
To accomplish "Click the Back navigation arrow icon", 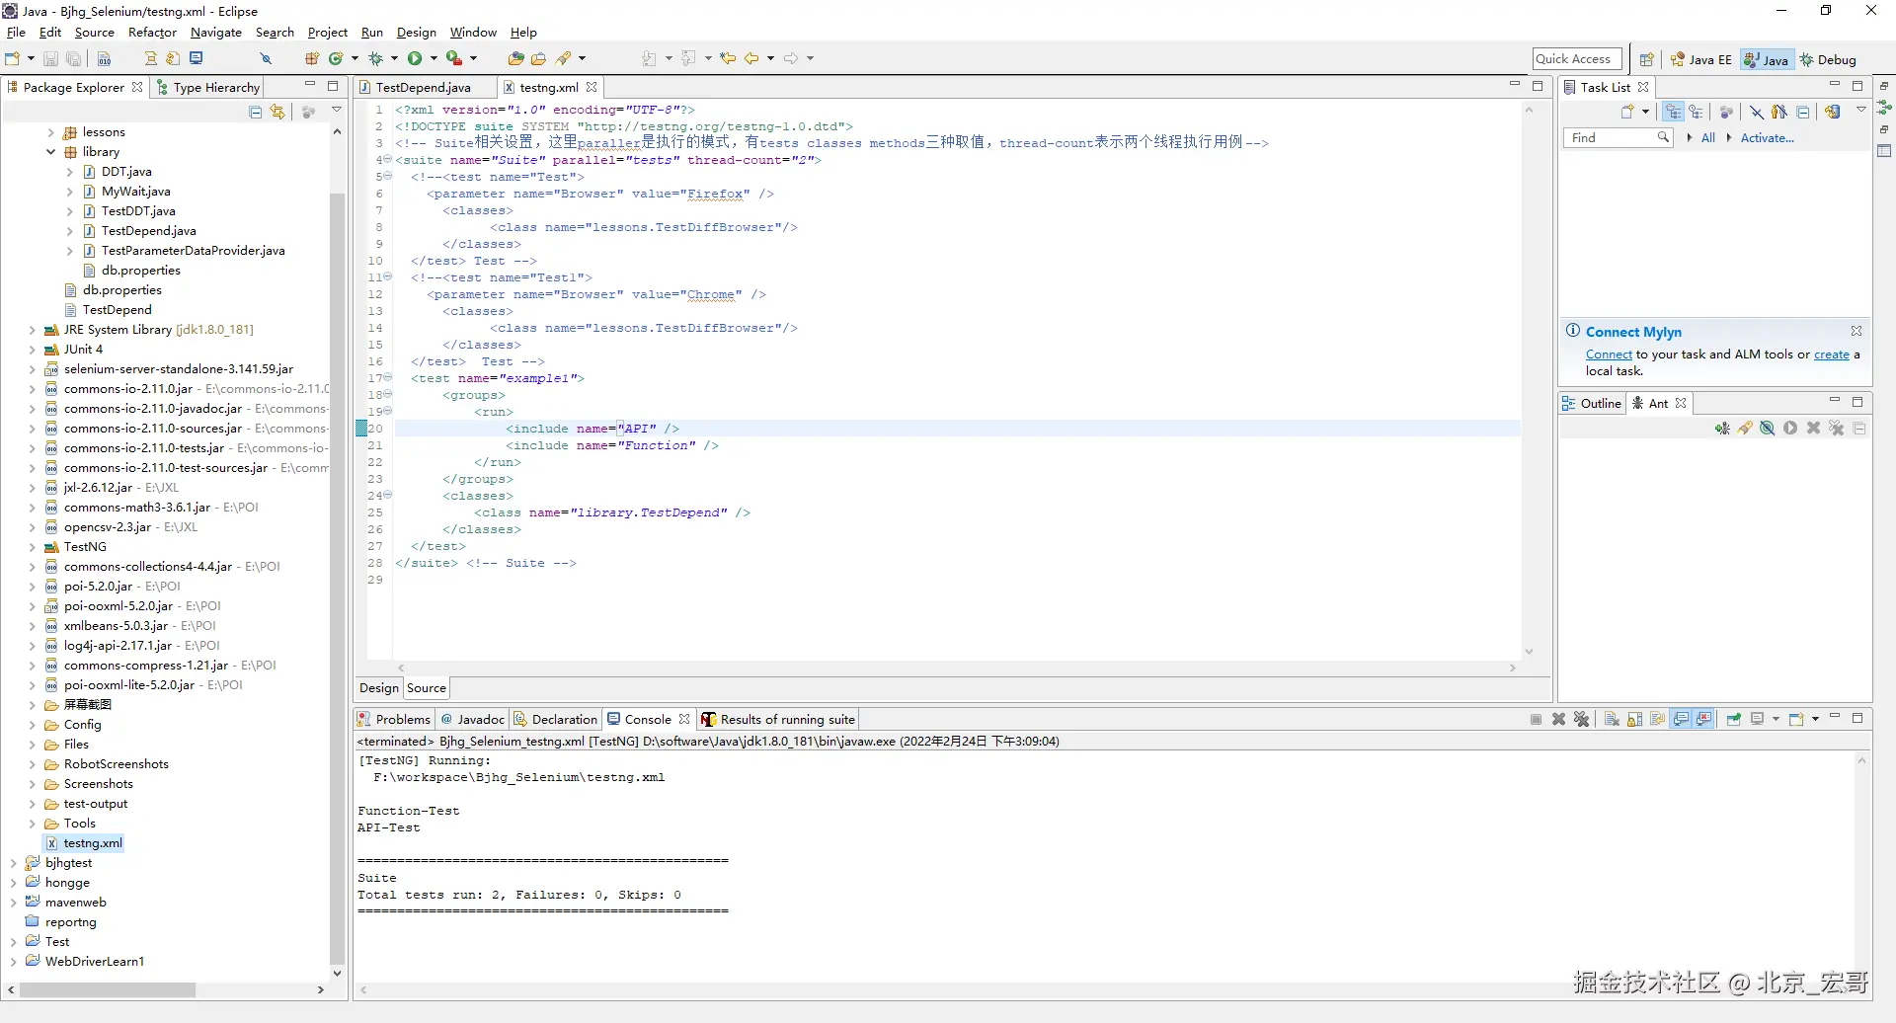I will pyautogui.click(x=751, y=58).
